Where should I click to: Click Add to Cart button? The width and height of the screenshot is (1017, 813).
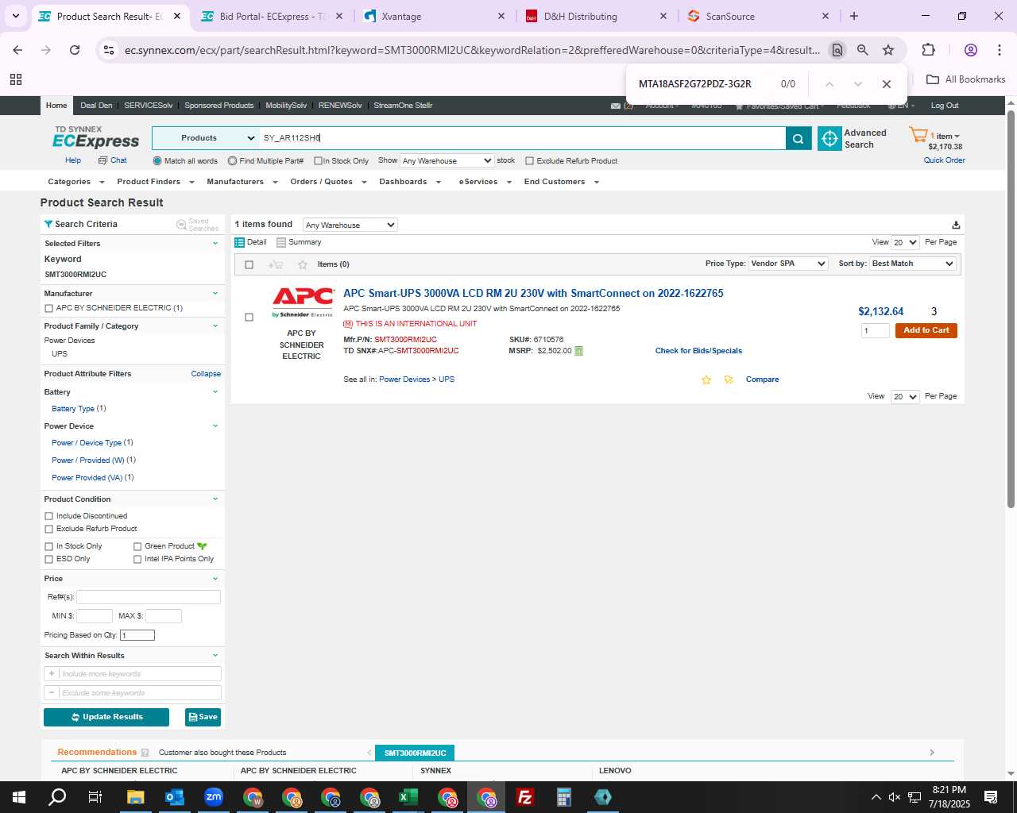pyautogui.click(x=926, y=330)
